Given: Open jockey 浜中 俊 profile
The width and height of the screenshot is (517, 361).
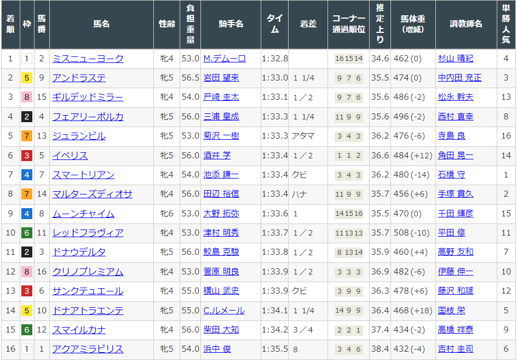Looking at the screenshot, I should pyautogui.click(x=217, y=349).
